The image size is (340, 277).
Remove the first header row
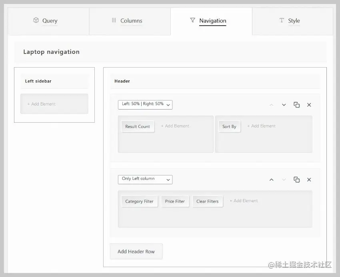click(309, 105)
